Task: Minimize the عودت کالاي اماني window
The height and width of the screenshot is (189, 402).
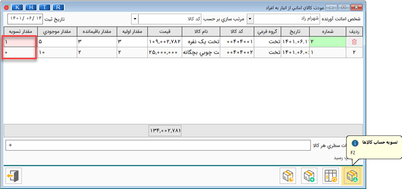Action: coord(331,8)
